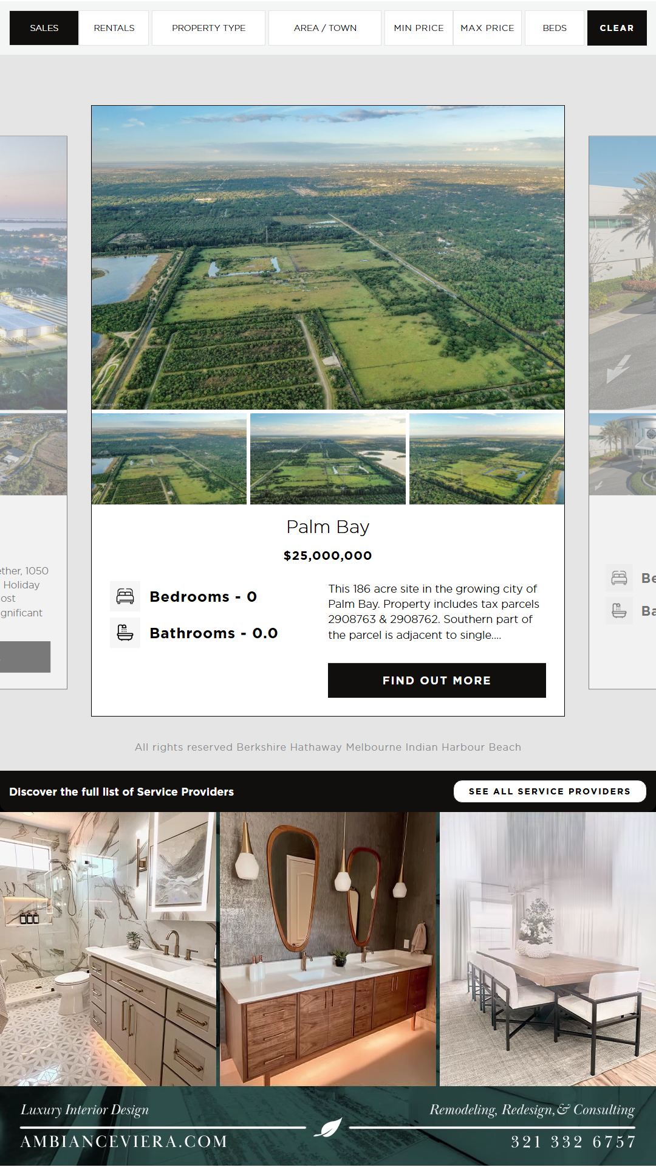Screen dimensions: 656x1167
Task: View third Palm Bay aerial thumbnail
Action: [487, 459]
